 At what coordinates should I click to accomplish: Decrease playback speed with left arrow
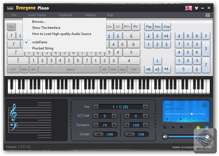167,119
